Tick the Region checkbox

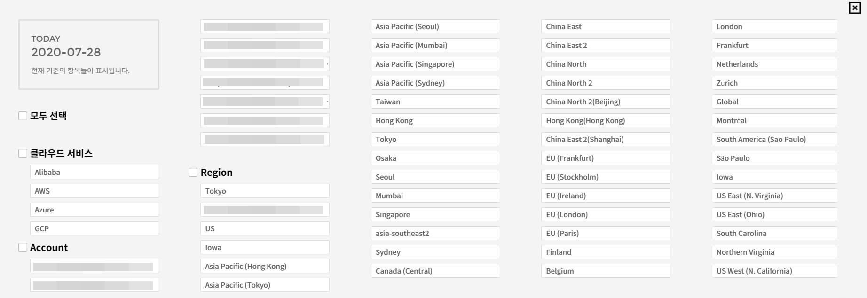coord(193,172)
